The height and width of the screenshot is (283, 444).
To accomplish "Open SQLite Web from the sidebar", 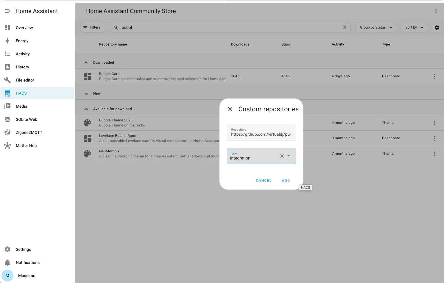I will [37, 119].
